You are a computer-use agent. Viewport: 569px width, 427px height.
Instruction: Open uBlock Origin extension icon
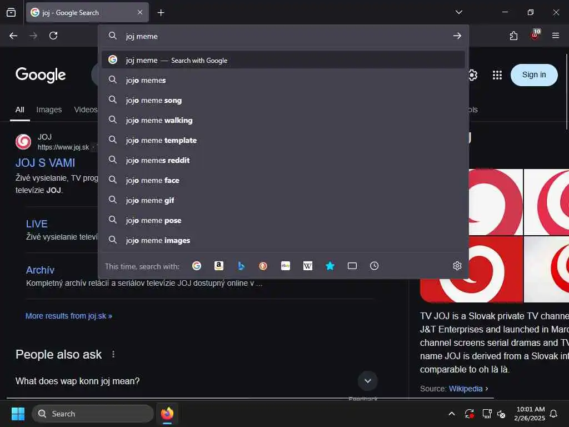tap(535, 35)
